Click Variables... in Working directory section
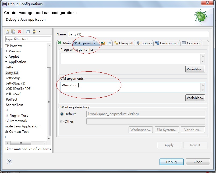This screenshot has width=216, height=173. coord(193,130)
